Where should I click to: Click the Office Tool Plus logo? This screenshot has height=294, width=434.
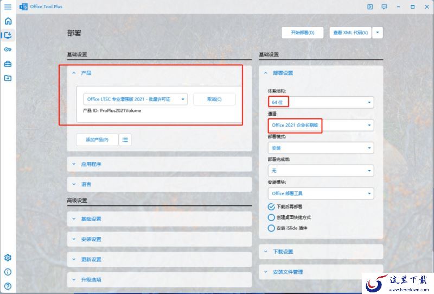pyautogui.click(x=23, y=7)
